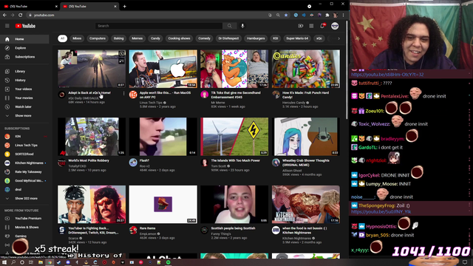Image resolution: width=473 pixels, height=266 pixels.
Task: Open a new browser tab
Action: 125,7
